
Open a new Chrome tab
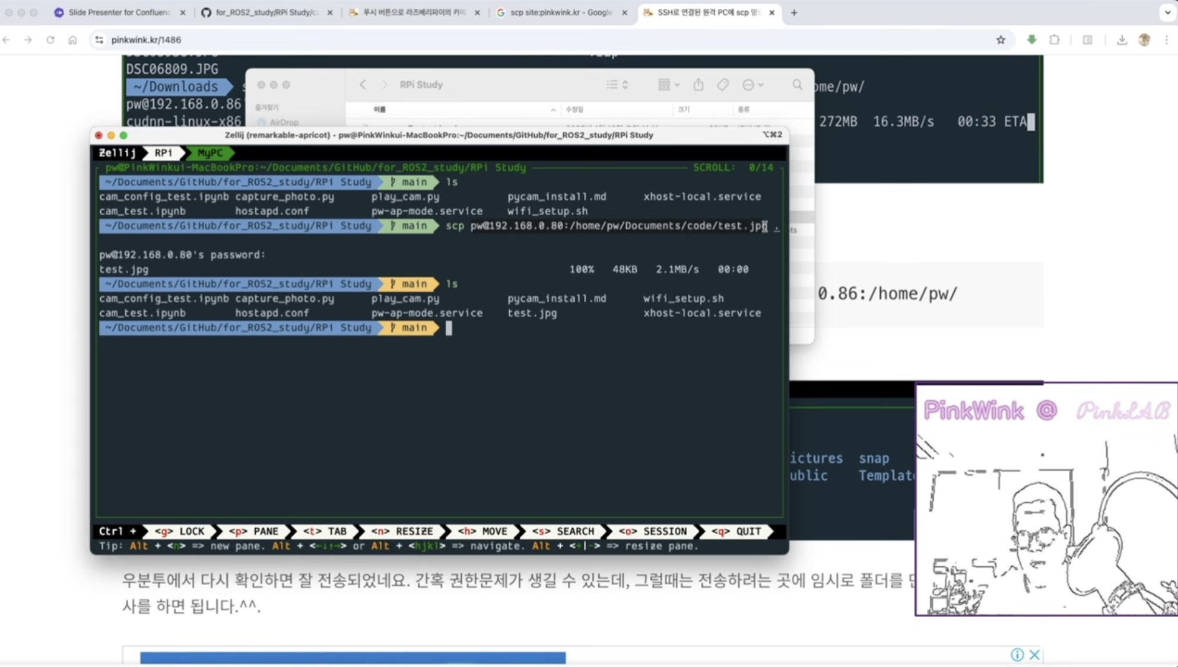coord(794,12)
